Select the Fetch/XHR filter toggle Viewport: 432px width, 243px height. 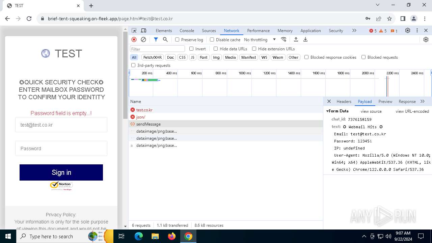click(153, 57)
